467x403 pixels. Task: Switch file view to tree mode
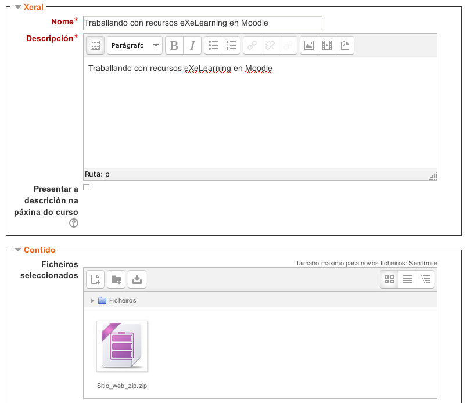(x=425, y=279)
